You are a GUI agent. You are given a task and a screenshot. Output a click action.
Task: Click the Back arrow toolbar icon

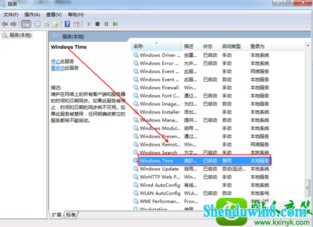pos(4,24)
